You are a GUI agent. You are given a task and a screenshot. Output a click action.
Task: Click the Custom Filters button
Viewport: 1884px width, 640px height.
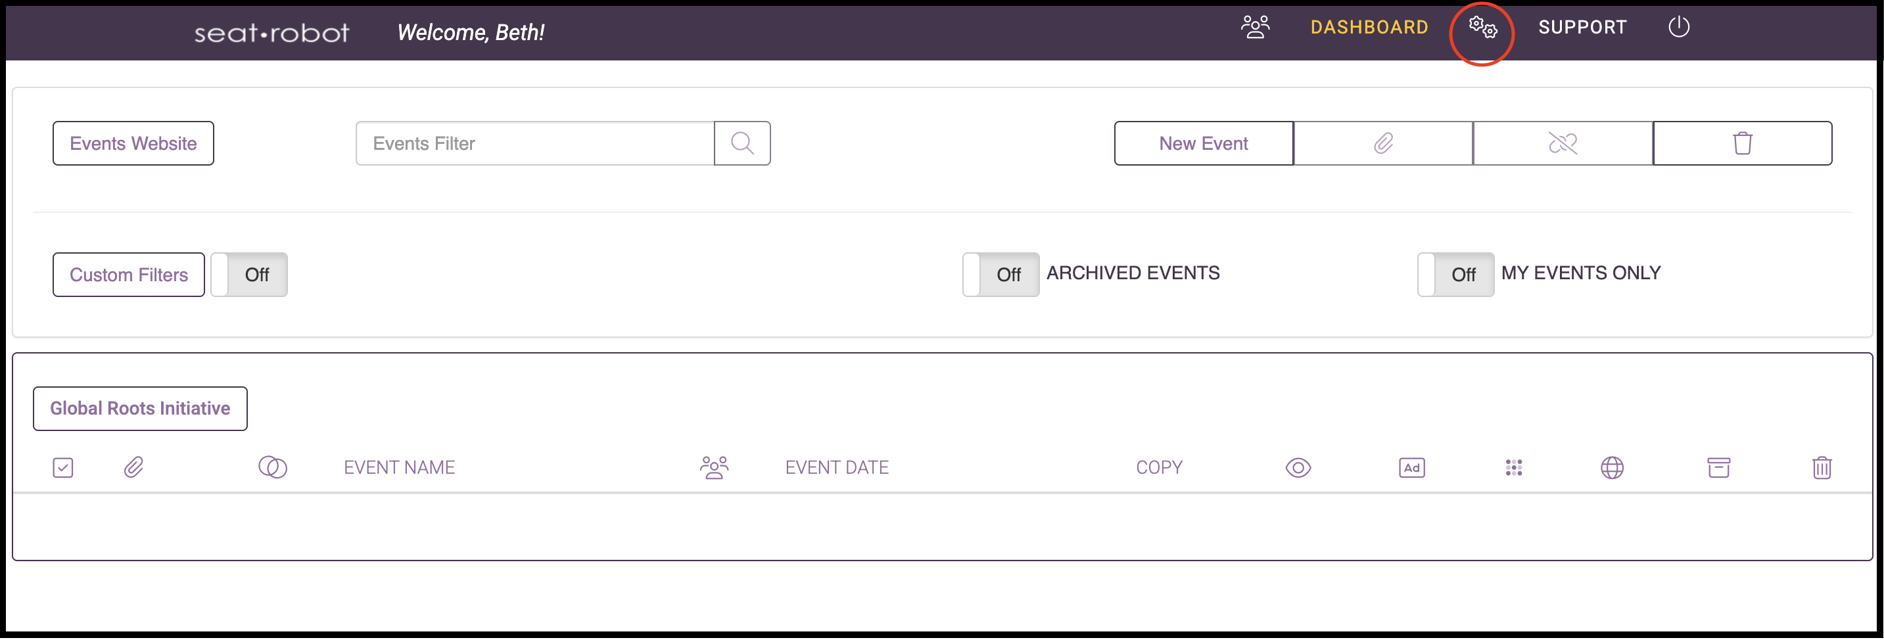coord(129,274)
